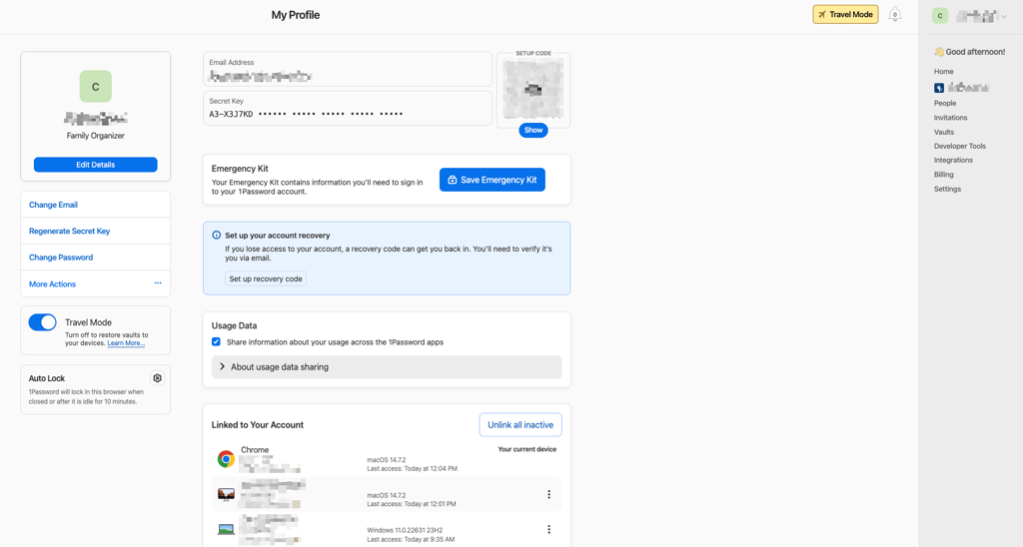Image resolution: width=1023 pixels, height=547 pixels.
Task: Click the Edit Details button
Action: click(x=95, y=165)
